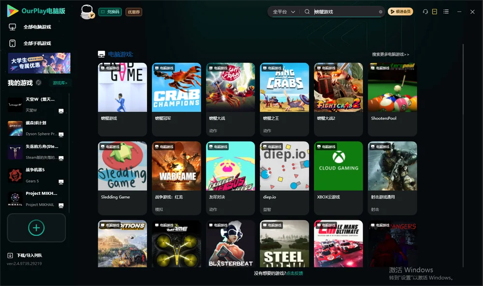Open the diep.io game card
483x286 pixels.
[x=284, y=178]
